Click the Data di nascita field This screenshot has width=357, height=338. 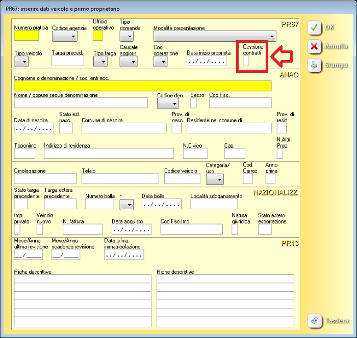click(x=34, y=128)
